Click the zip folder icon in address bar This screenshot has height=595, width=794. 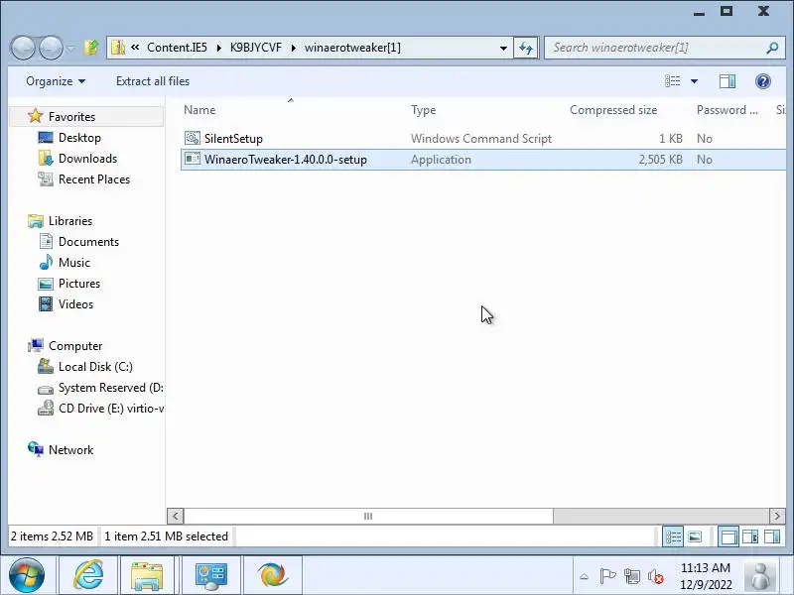pyautogui.click(x=118, y=48)
